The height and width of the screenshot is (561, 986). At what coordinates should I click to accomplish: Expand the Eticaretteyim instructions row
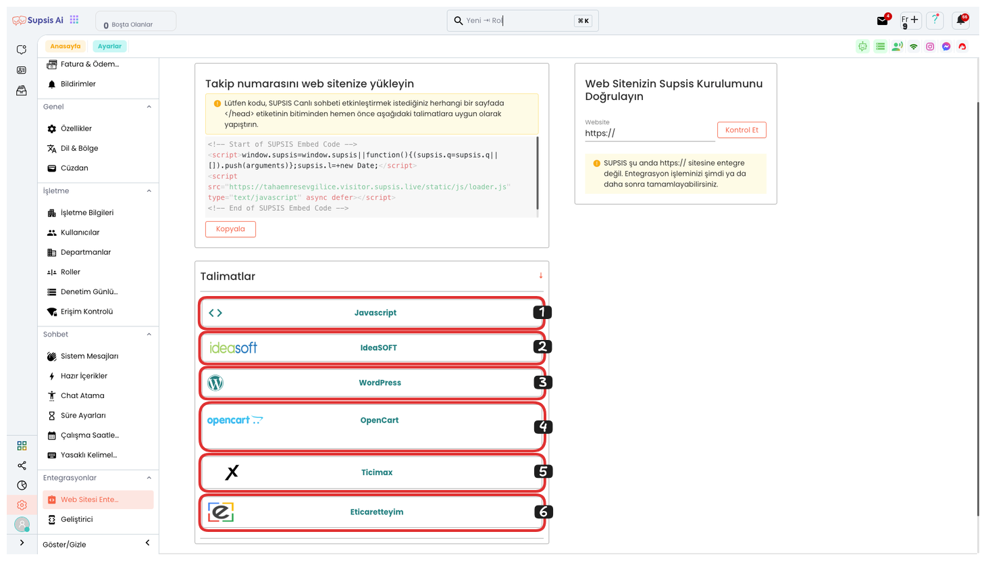371,512
